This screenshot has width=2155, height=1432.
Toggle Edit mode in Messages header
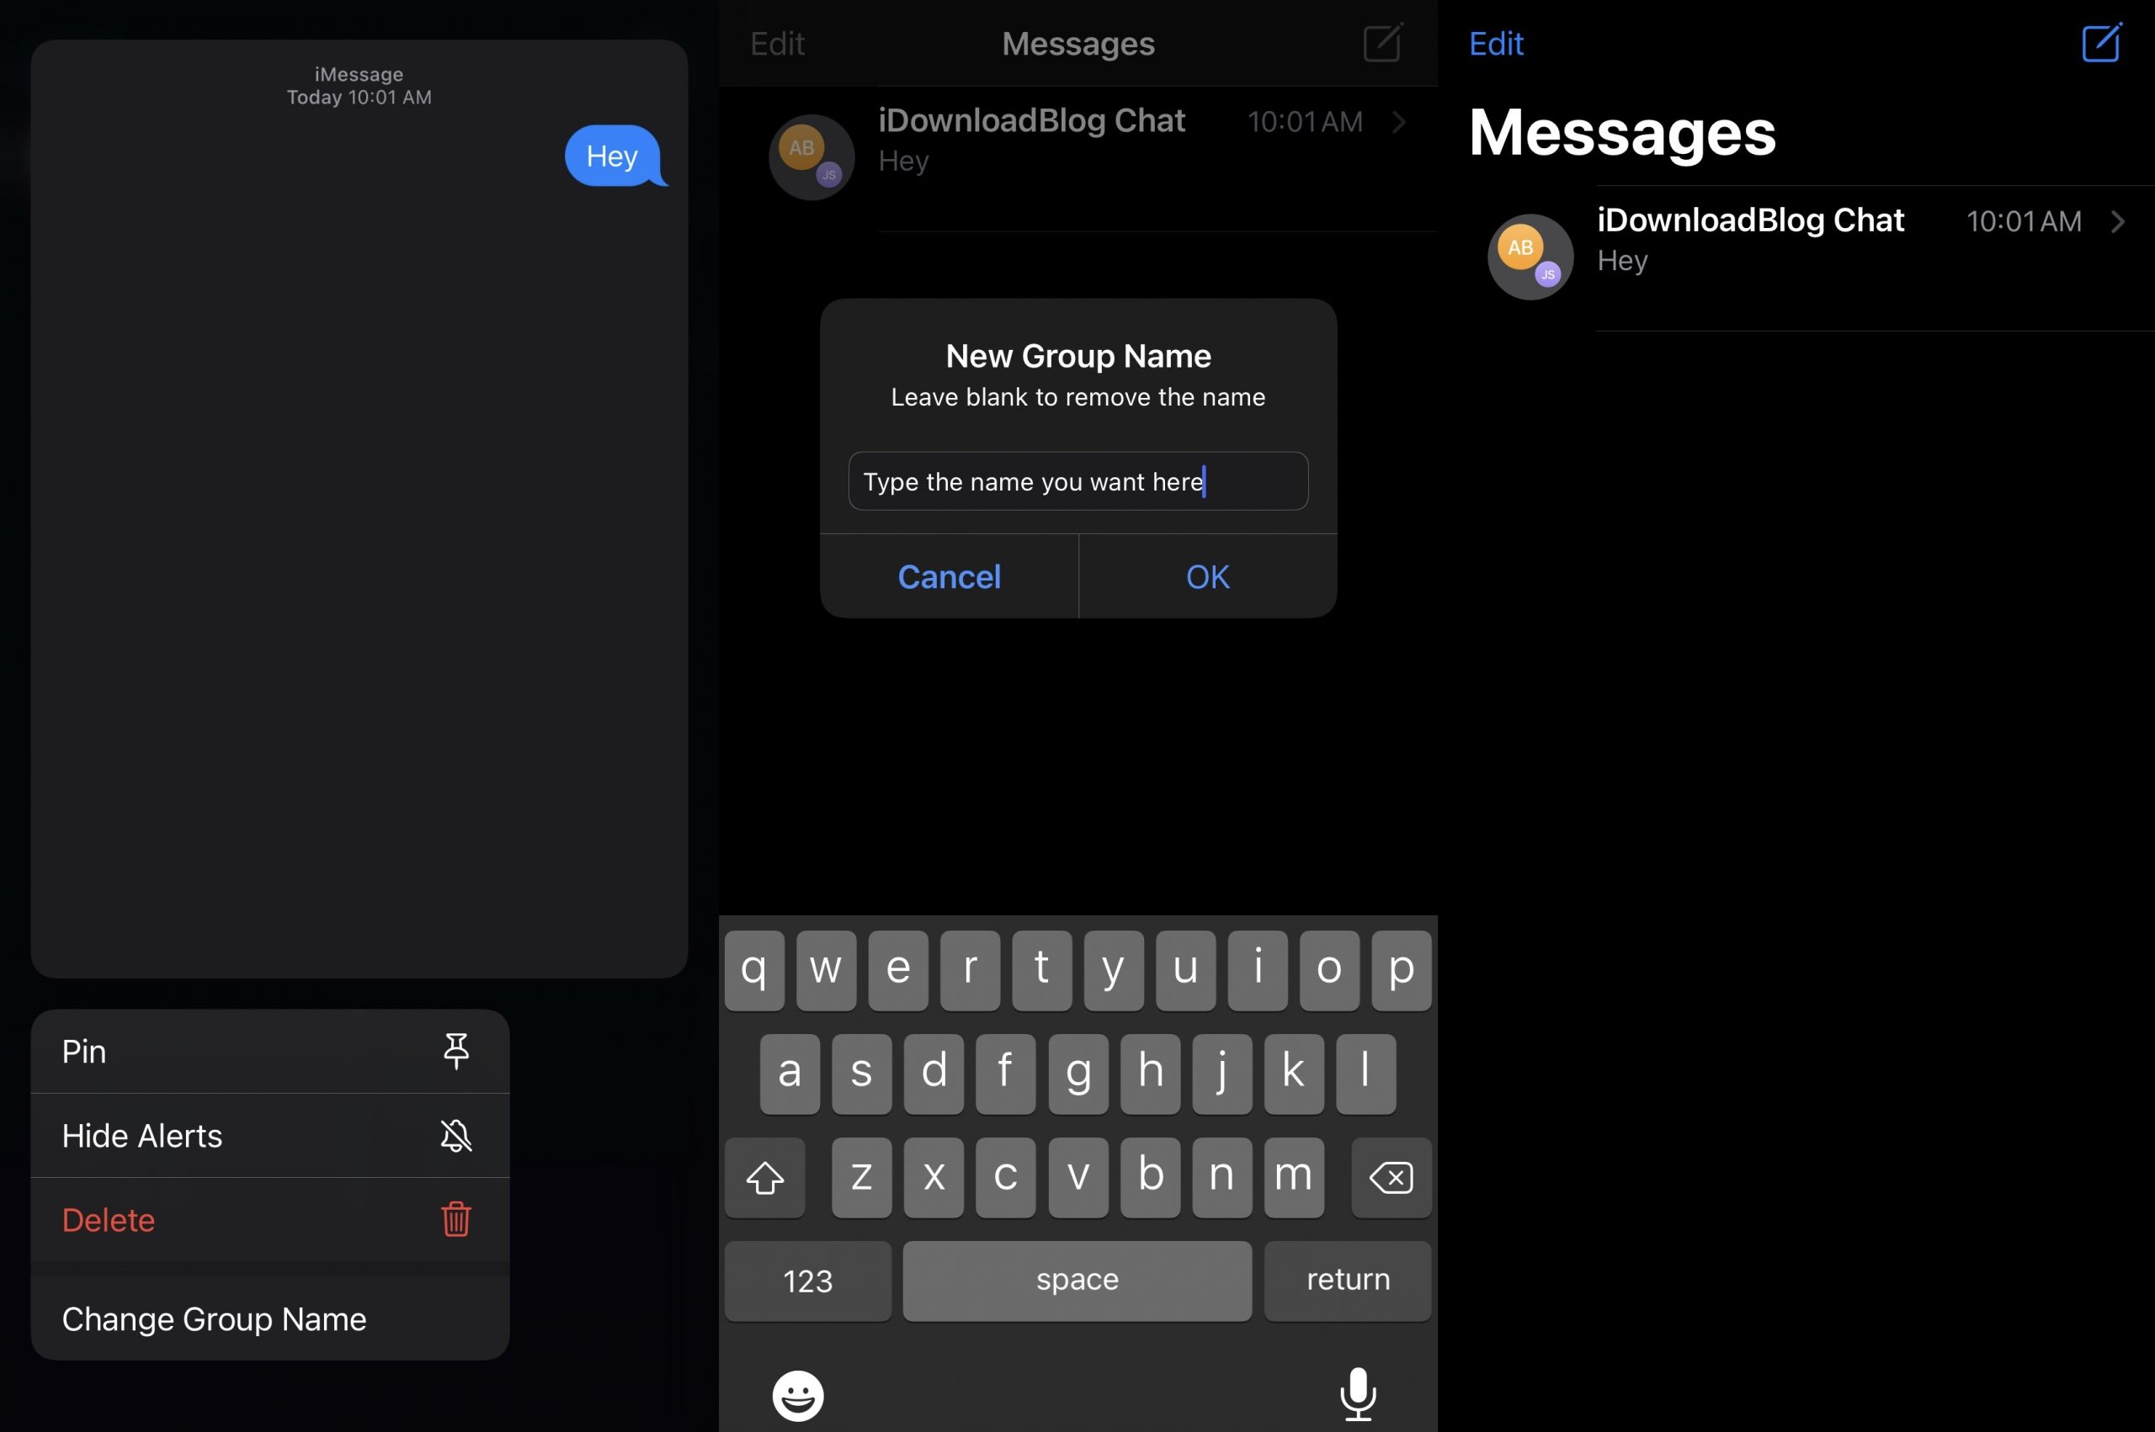1495,41
